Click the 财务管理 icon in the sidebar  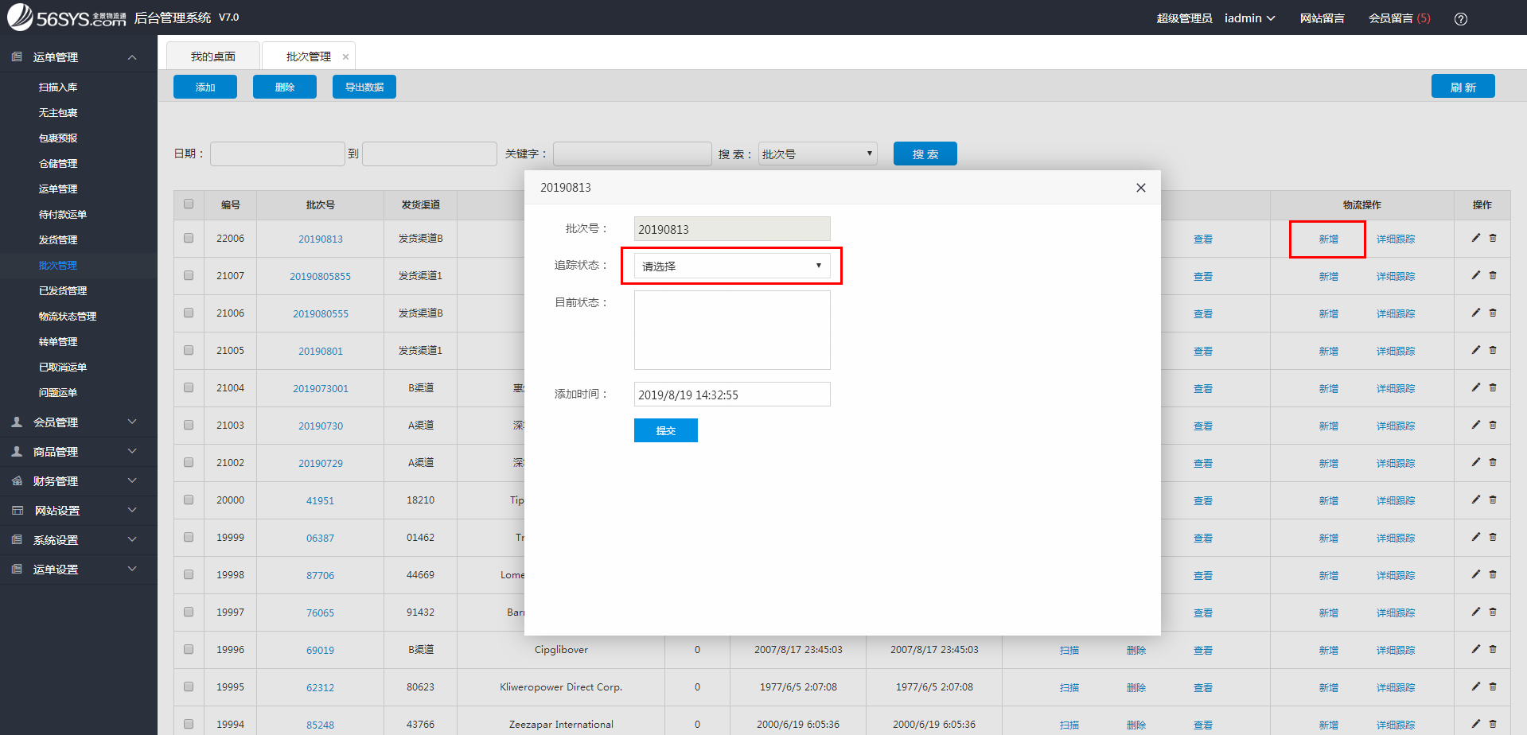click(x=17, y=480)
